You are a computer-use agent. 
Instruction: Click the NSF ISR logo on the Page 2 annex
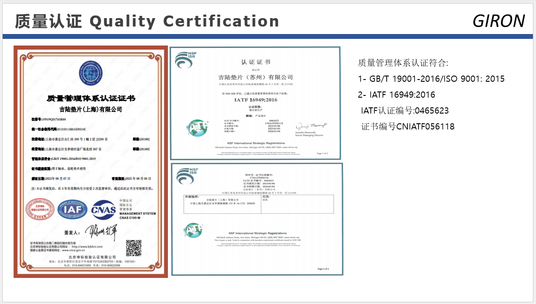click(188, 176)
